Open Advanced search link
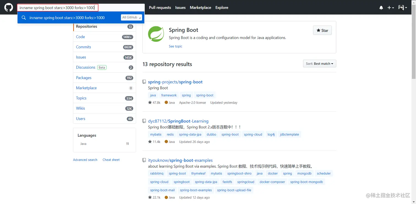Screen dimensions: 416x204 point(85,160)
